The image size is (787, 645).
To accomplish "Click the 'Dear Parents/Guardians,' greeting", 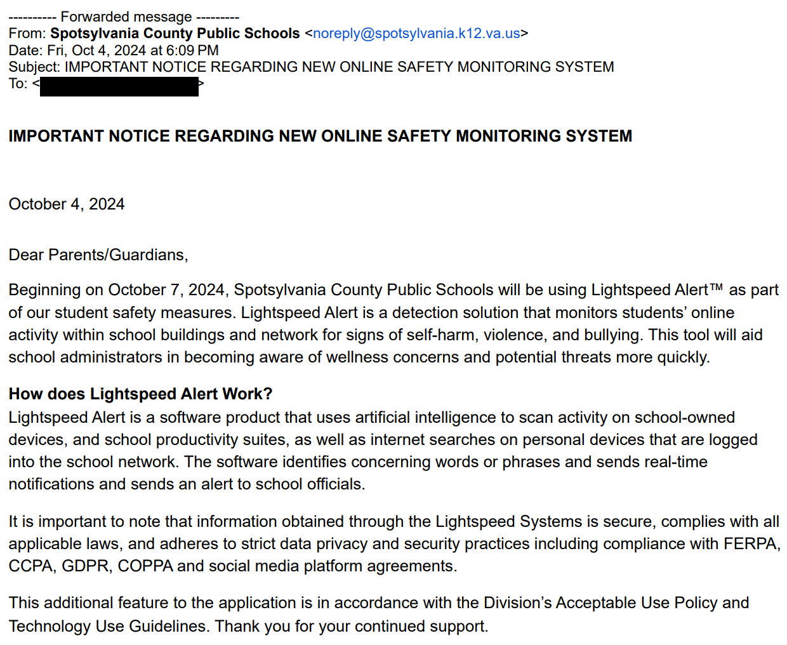I will (98, 255).
